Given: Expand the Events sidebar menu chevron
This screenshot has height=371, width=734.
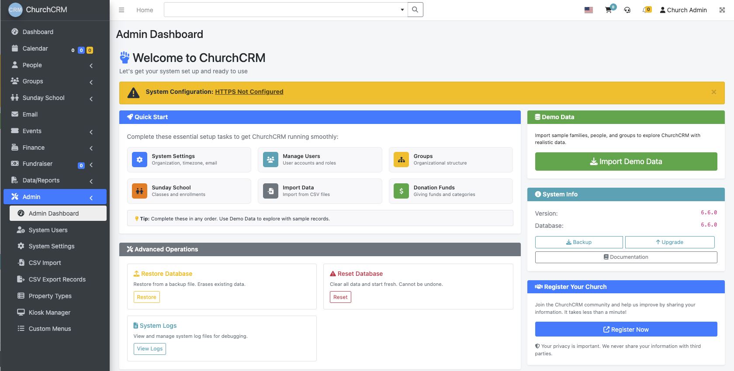Looking at the screenshot, I should tap(91, 132).
